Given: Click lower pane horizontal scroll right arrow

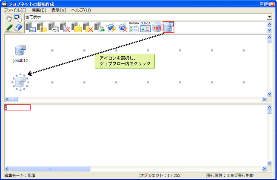Looking at the screenshot, I should (264, 169).
